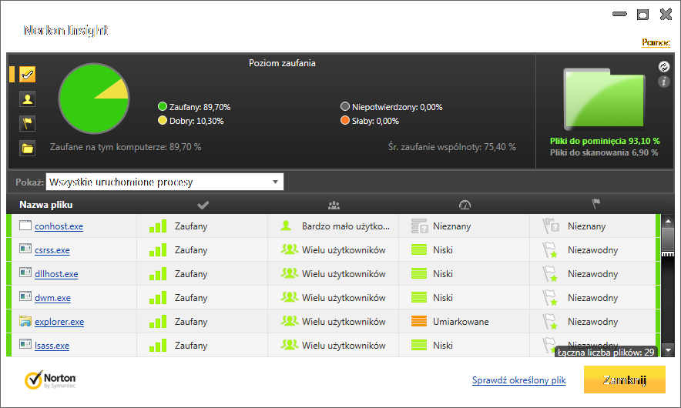The height and width of the screenshot is (408, 681).
Task: Sort by the checkmark trust column header
Action: point(203,205)
